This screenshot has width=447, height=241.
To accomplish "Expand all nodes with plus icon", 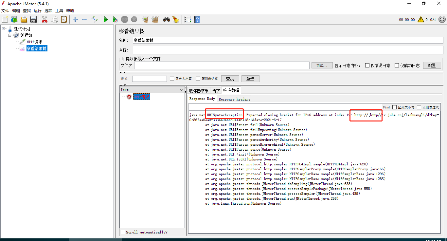I will (75, 19).
